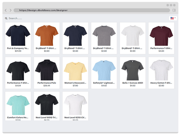Select the Next Level 6210 white shirt thumbnail

tap(75, 104)
